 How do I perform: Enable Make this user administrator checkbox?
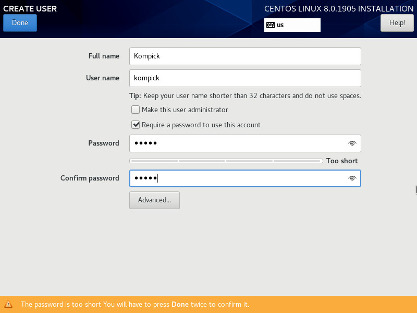tap(136, 110)
